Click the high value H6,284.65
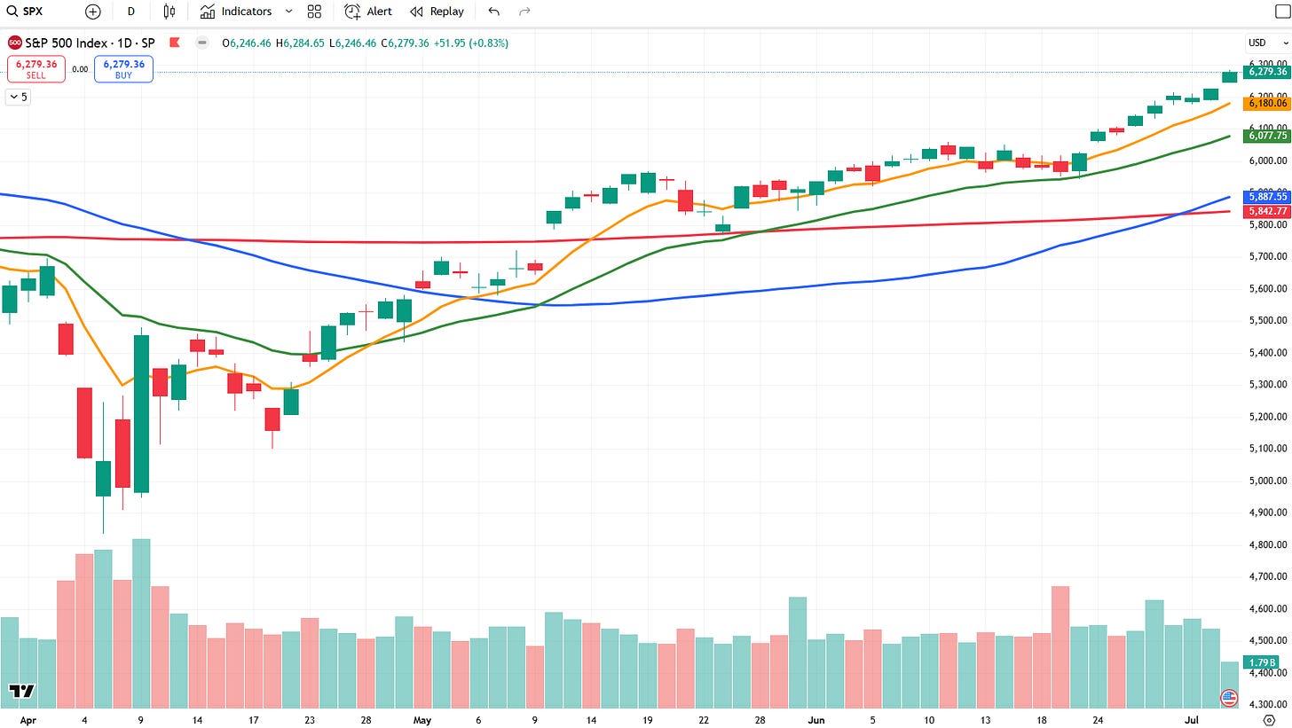 pos(298,43)
